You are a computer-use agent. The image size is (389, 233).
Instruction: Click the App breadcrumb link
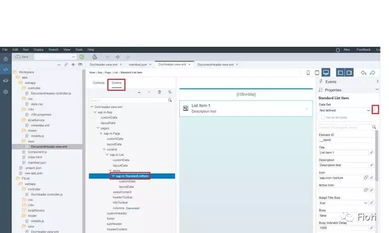click(x=100, y=72)
